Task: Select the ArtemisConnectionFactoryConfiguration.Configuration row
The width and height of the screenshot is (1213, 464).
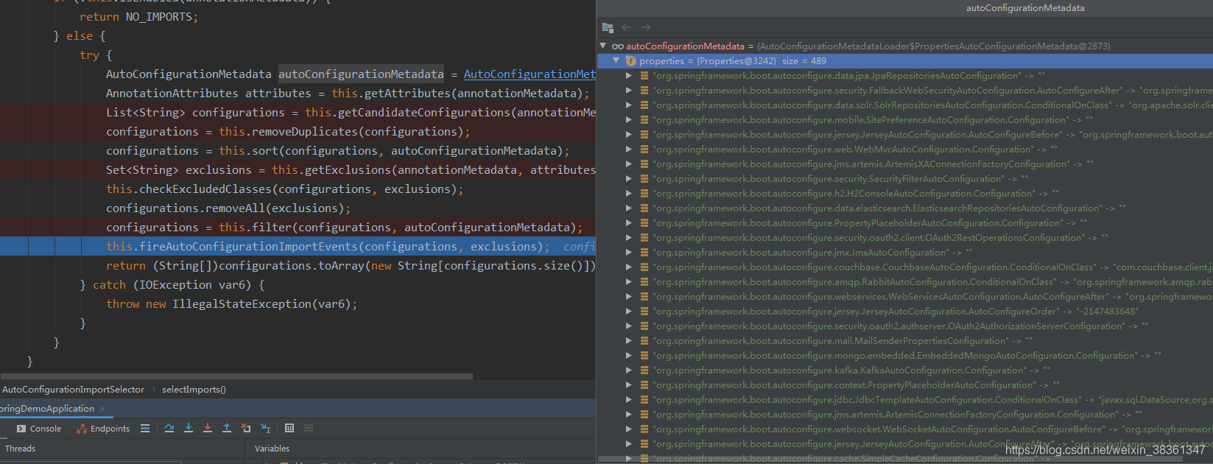Action: click(905, 415)
